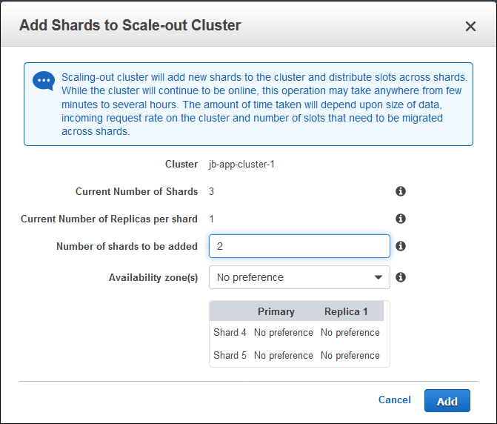Screen dimensions: 497x424
Task: Select Shard 4 Replica 1 zone cell
Action: coord(350,333)
